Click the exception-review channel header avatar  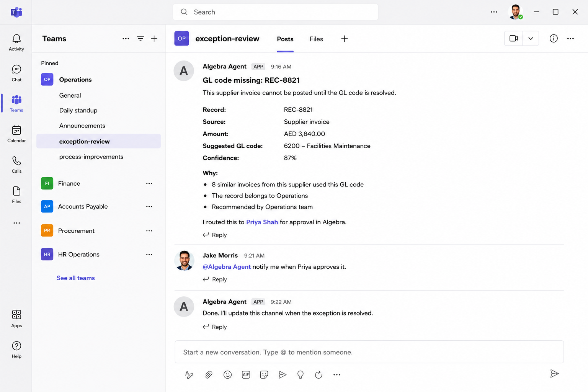point(181,38)
